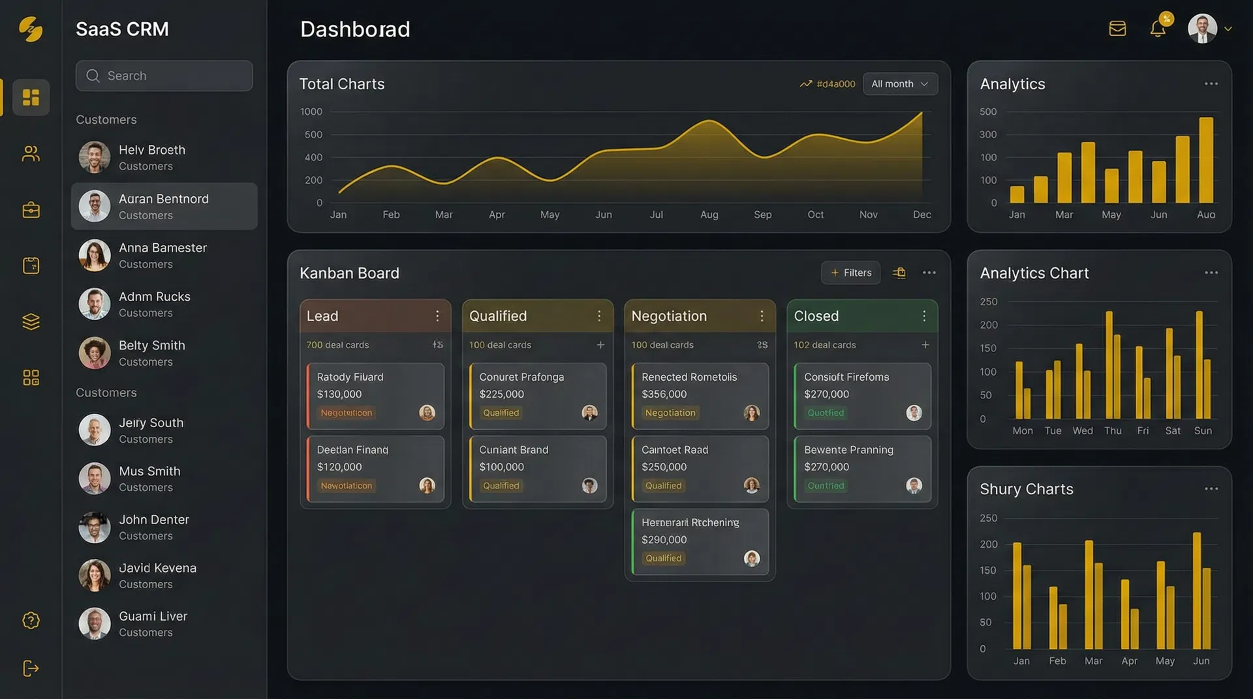The height and width of the screenshot is (699, 1253).
Task: Click the Filters button
Action: point(850,273)
